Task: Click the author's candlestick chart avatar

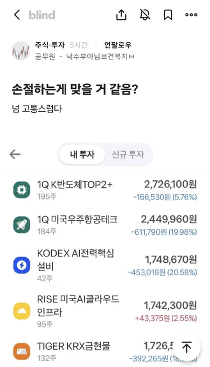Action: 21,51
